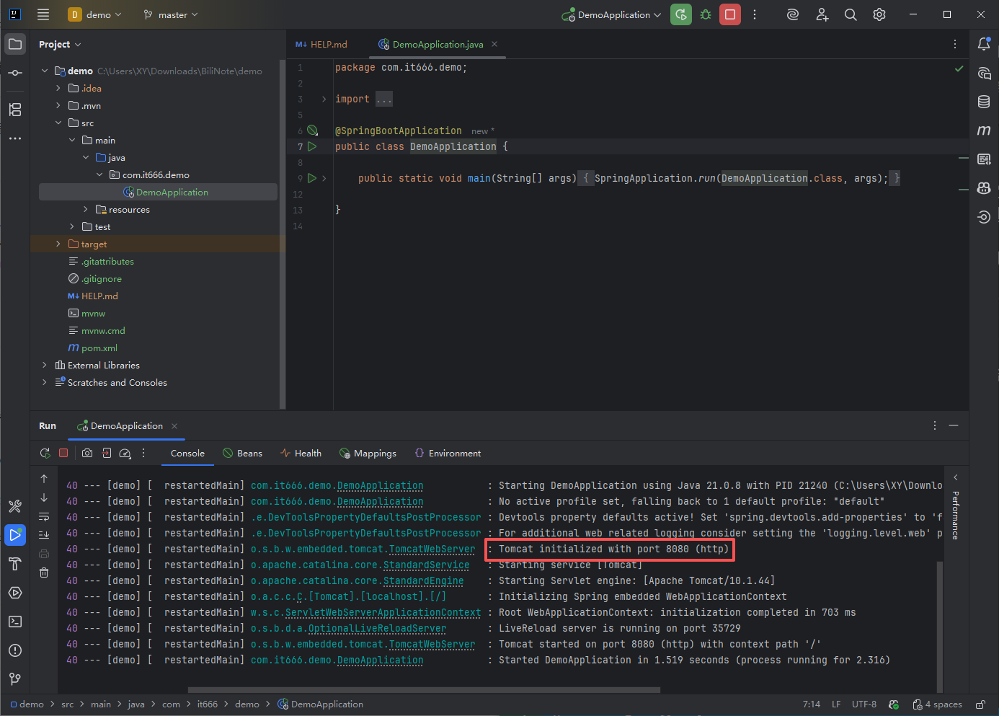
Task: Switch to the Beans tab
Action: pyautogui.click(x=243, y=454)
